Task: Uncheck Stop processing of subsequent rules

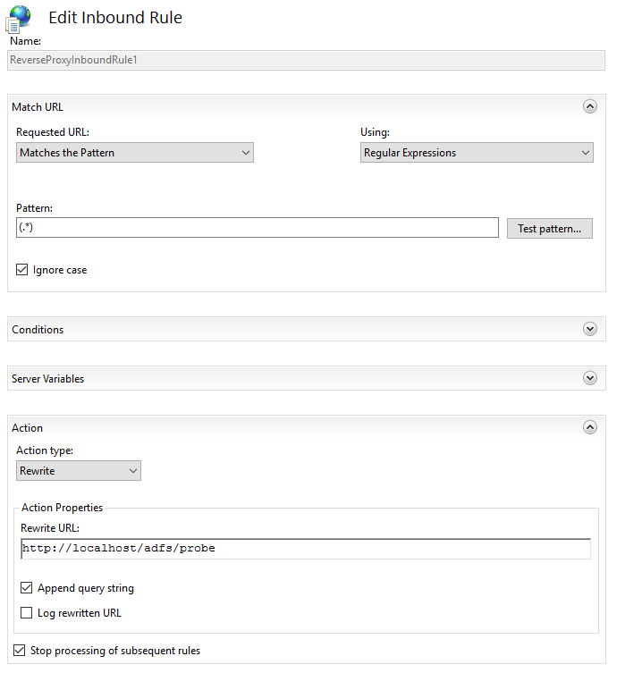Action: [x=19, y=651]
